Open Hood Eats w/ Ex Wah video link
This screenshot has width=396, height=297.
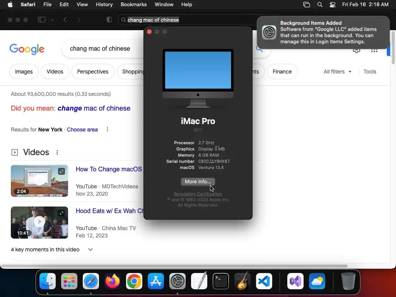109,211
